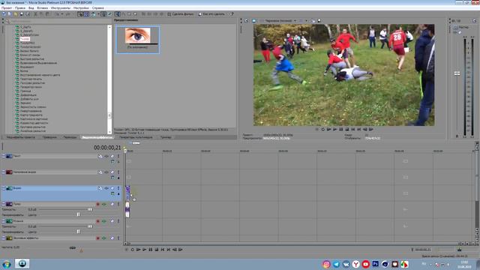Click the Как это сделать button
The width and height of the screenshot is (480, 270).
pos(211,14)
